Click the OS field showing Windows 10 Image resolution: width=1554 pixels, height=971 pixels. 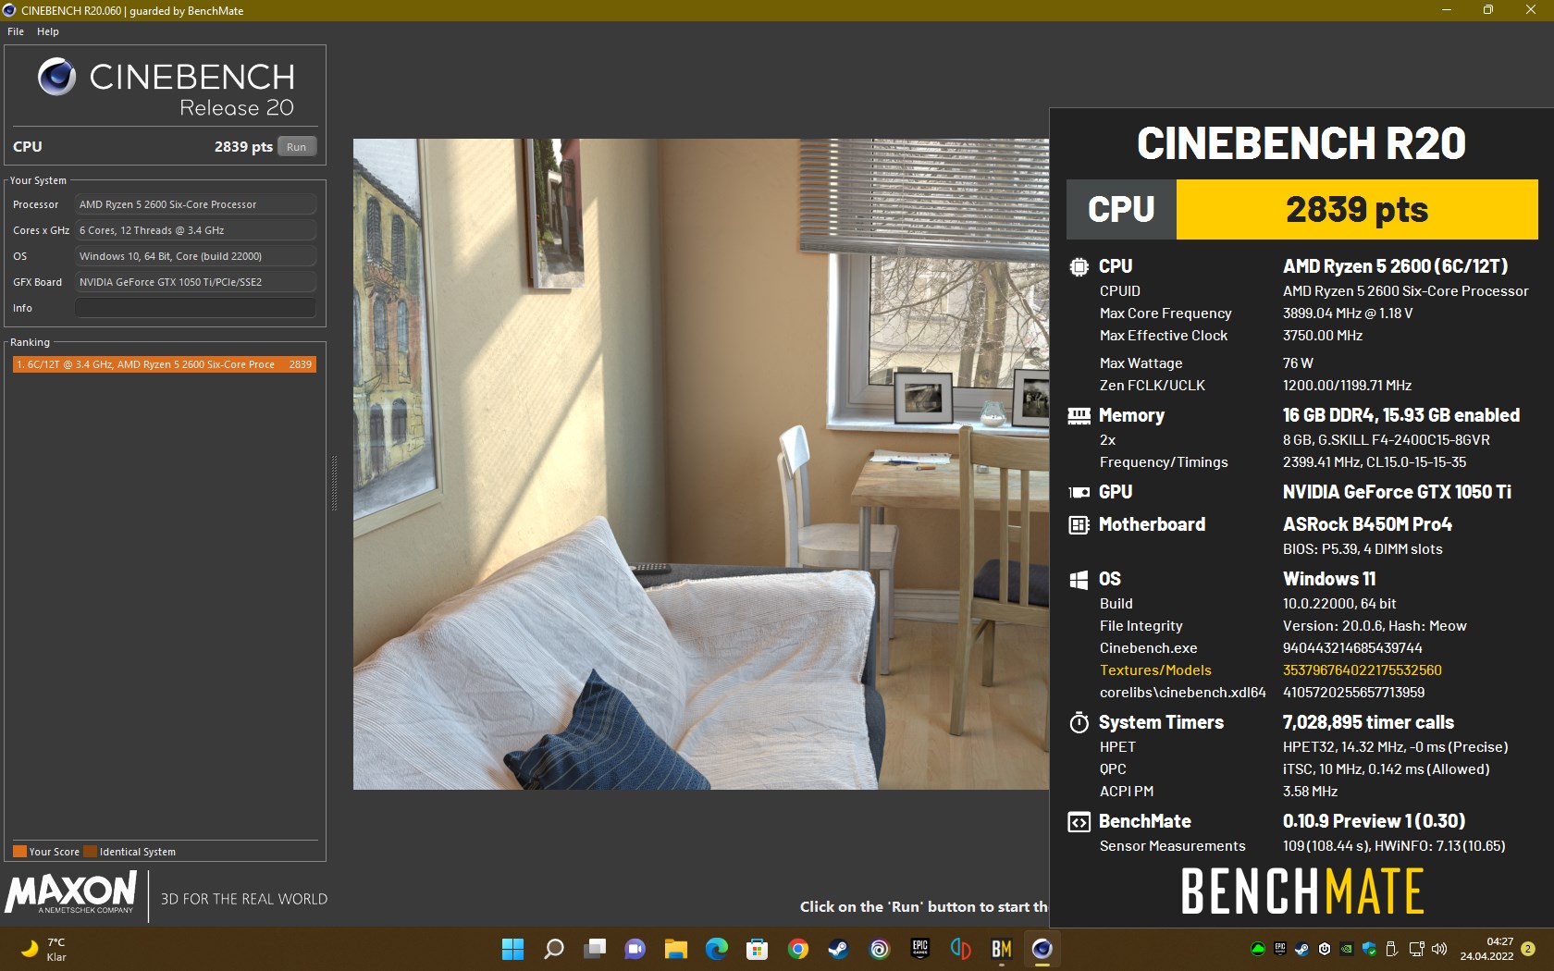click(195, 256)
